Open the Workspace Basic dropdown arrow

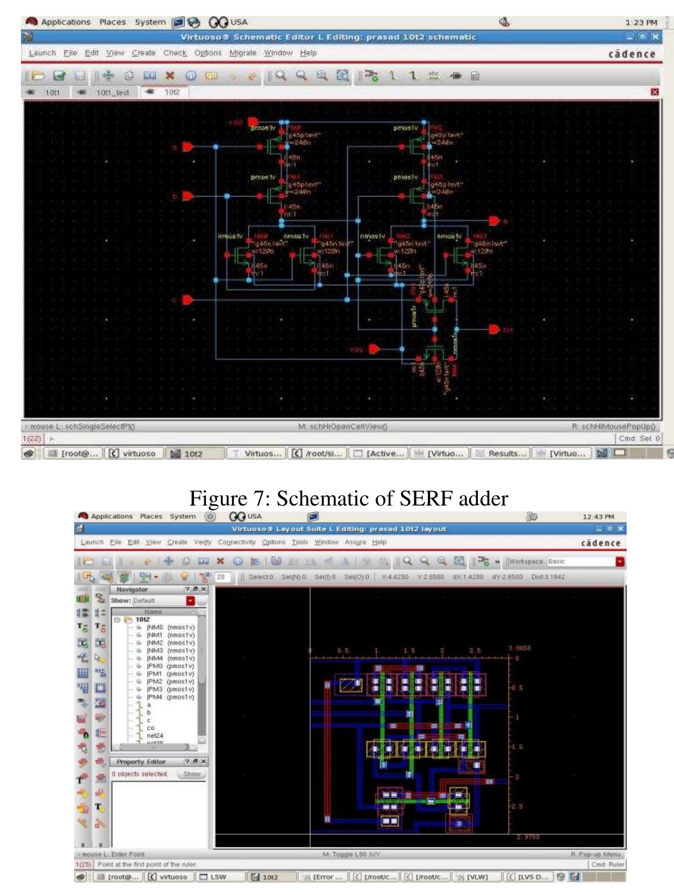621,561
